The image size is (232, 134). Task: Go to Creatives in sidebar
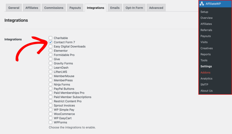coord(207,48)
